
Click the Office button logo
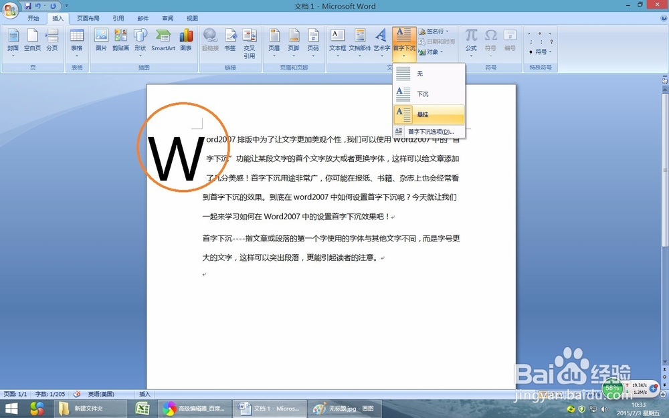[x=10, y=10]
